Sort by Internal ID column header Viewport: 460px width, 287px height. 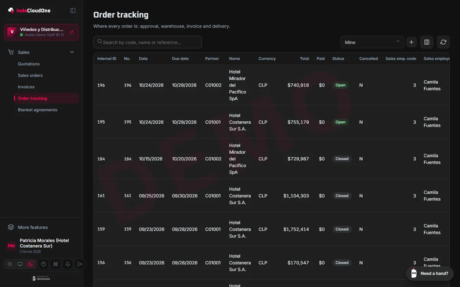pos(107,59)
